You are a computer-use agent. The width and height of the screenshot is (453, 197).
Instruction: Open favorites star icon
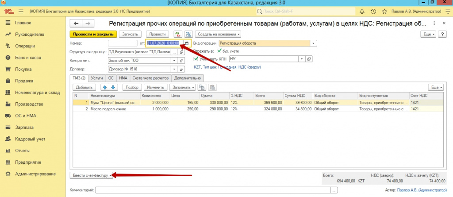[384, 12]
